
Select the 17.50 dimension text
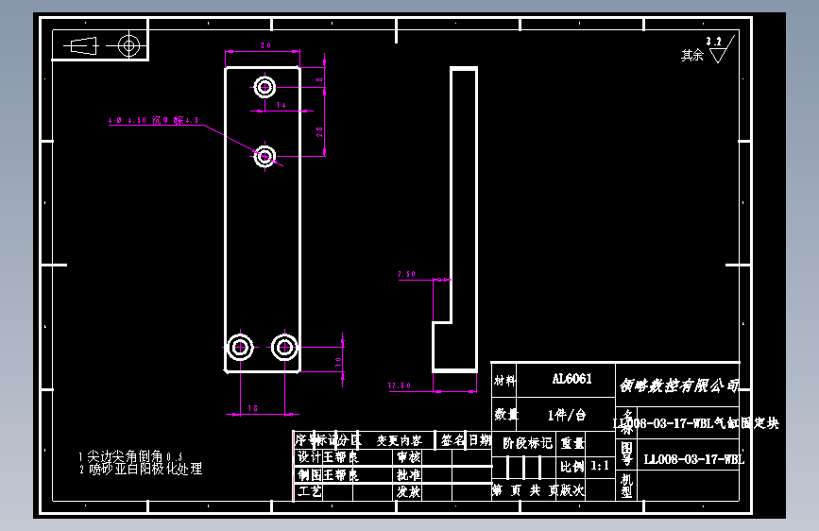pyautogui.click(x=399, y=385)
